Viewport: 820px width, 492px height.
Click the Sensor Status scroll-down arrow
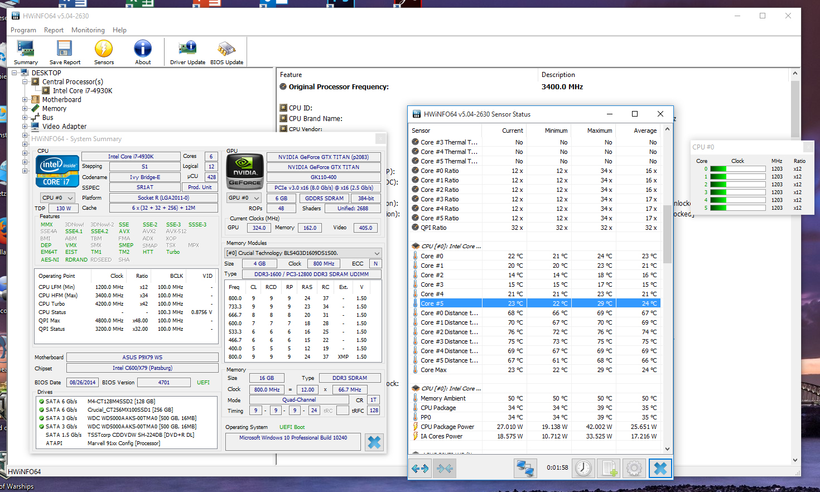point(667,448)
